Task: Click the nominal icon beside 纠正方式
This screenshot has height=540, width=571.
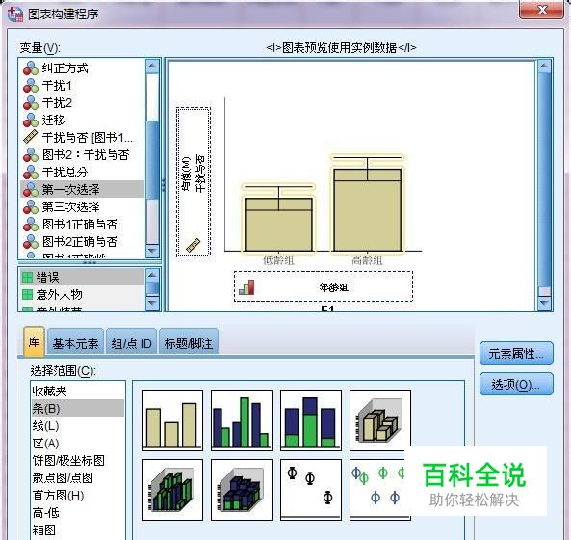Action: pyautogui.click(x=31, y=68)
